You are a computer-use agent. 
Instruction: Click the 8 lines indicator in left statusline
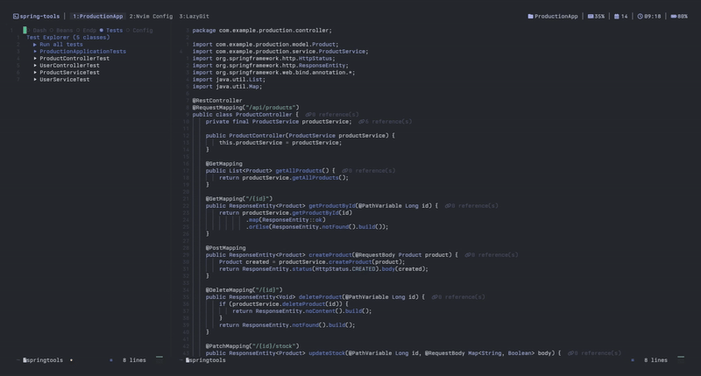click(x=134, y=360)
